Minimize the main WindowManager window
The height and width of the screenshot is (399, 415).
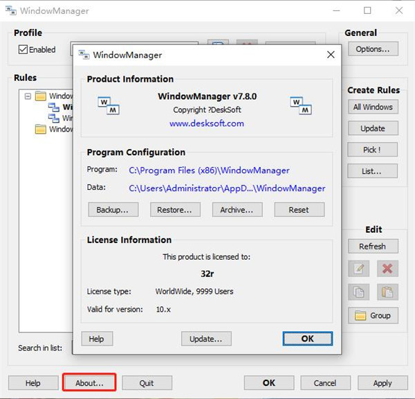tap(336, 10)
